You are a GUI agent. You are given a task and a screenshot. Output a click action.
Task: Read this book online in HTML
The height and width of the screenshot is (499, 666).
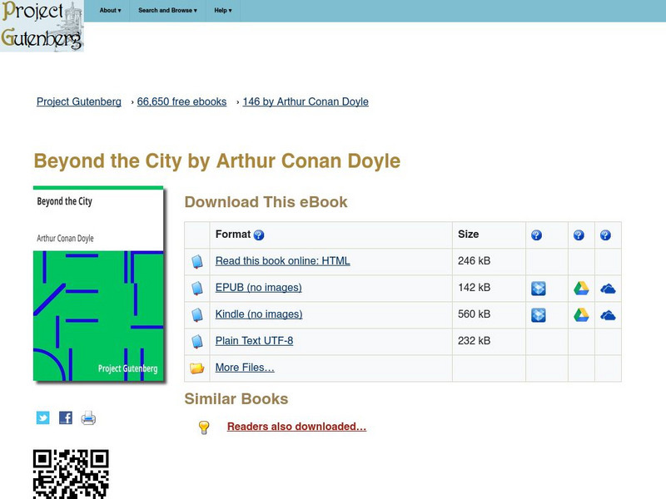(283, 261)
